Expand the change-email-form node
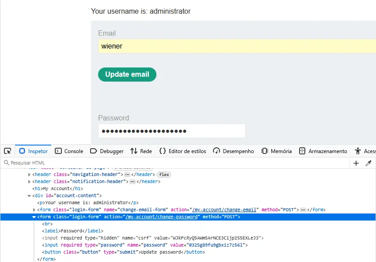The height and width of the screenshot is (262, 376). pyautogui.click(x=34, y=210)
